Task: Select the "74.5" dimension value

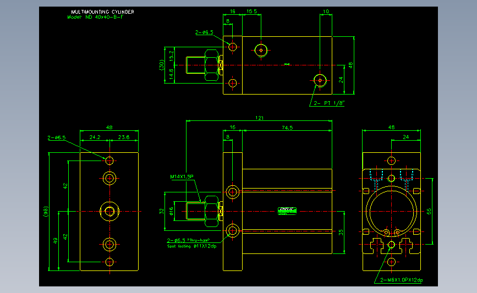Action: [287, 128]
